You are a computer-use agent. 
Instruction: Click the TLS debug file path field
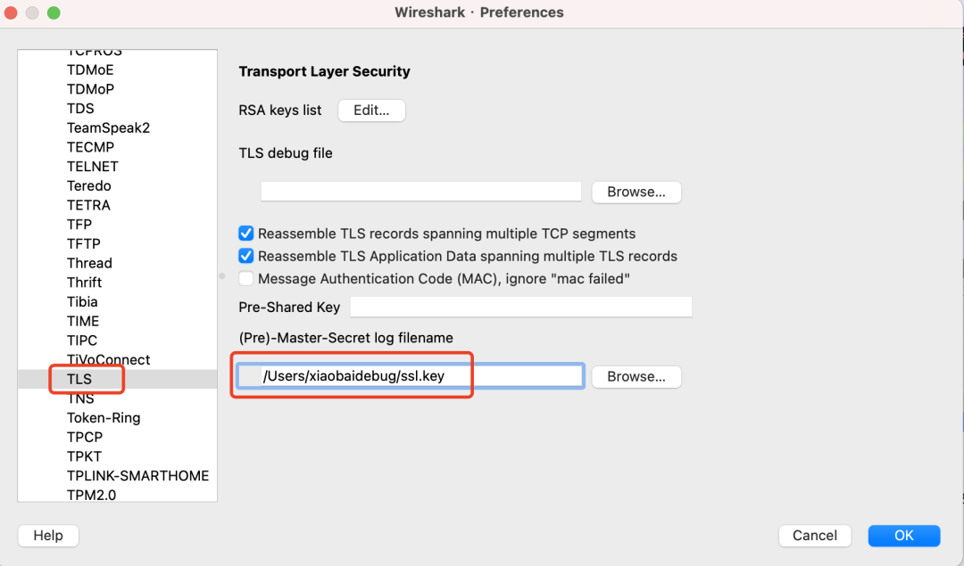click(x=421, y=192)
